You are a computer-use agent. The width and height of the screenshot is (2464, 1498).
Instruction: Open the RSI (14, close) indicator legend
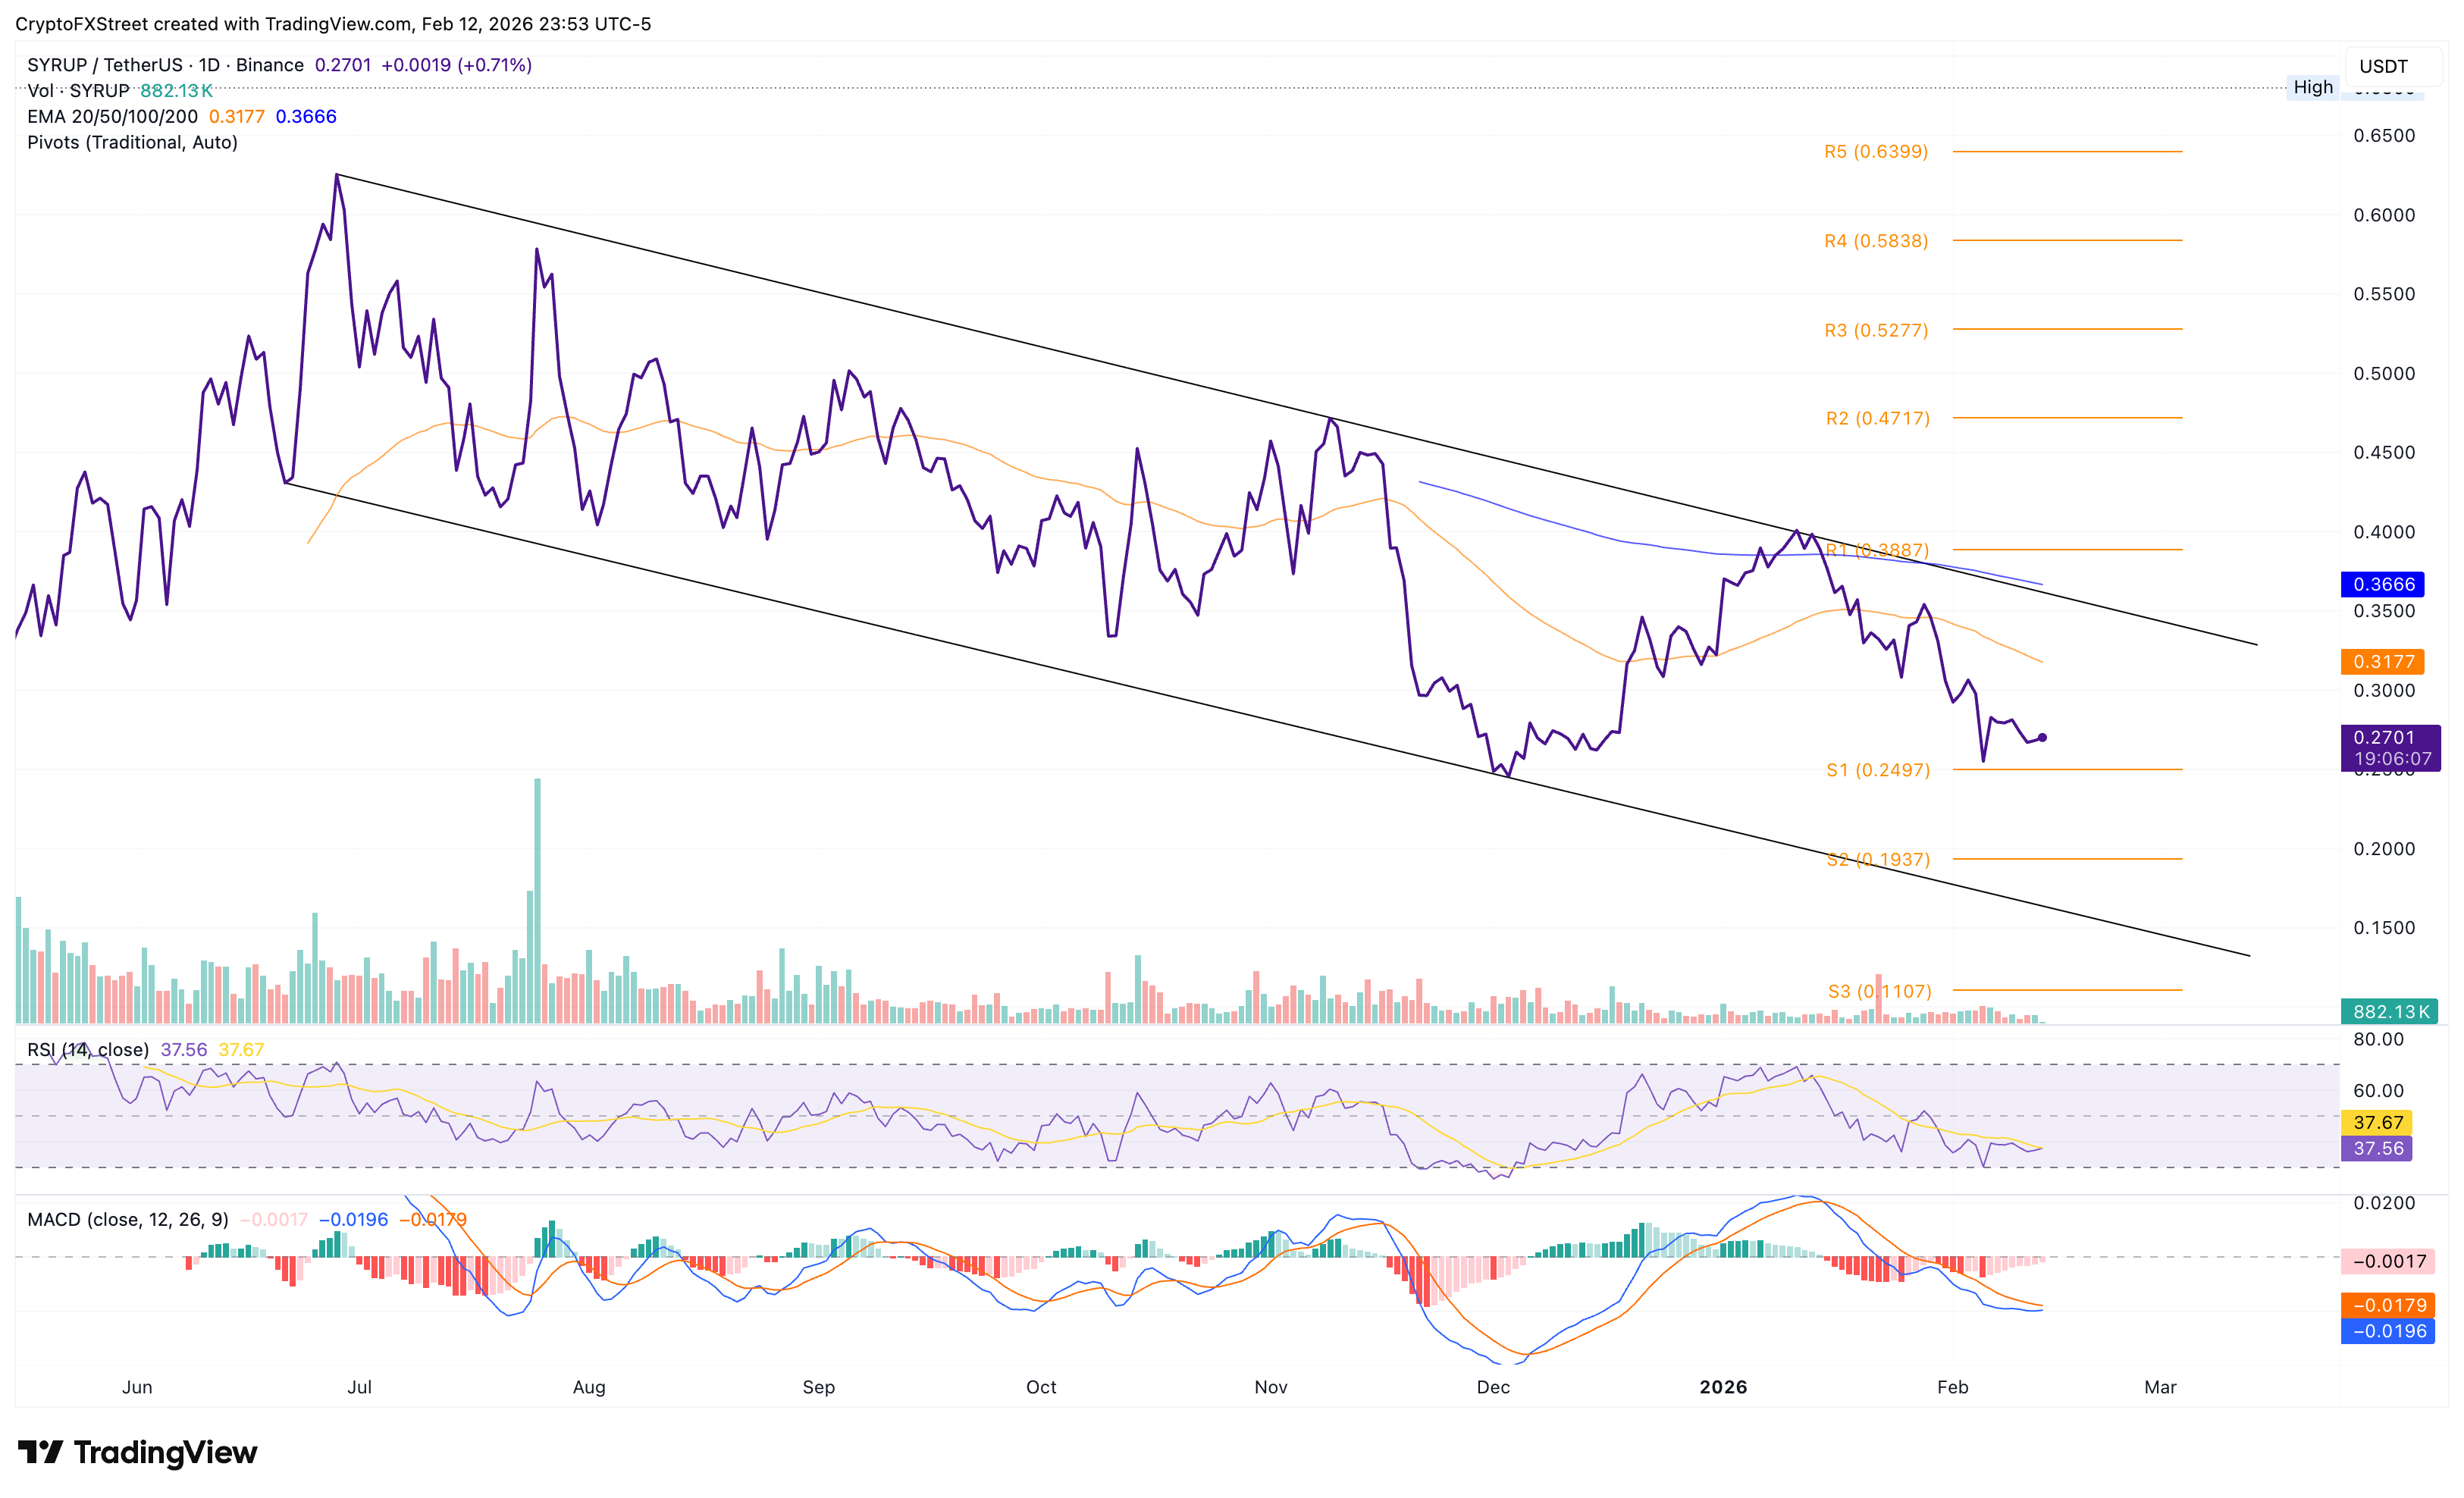(88, 1049)
